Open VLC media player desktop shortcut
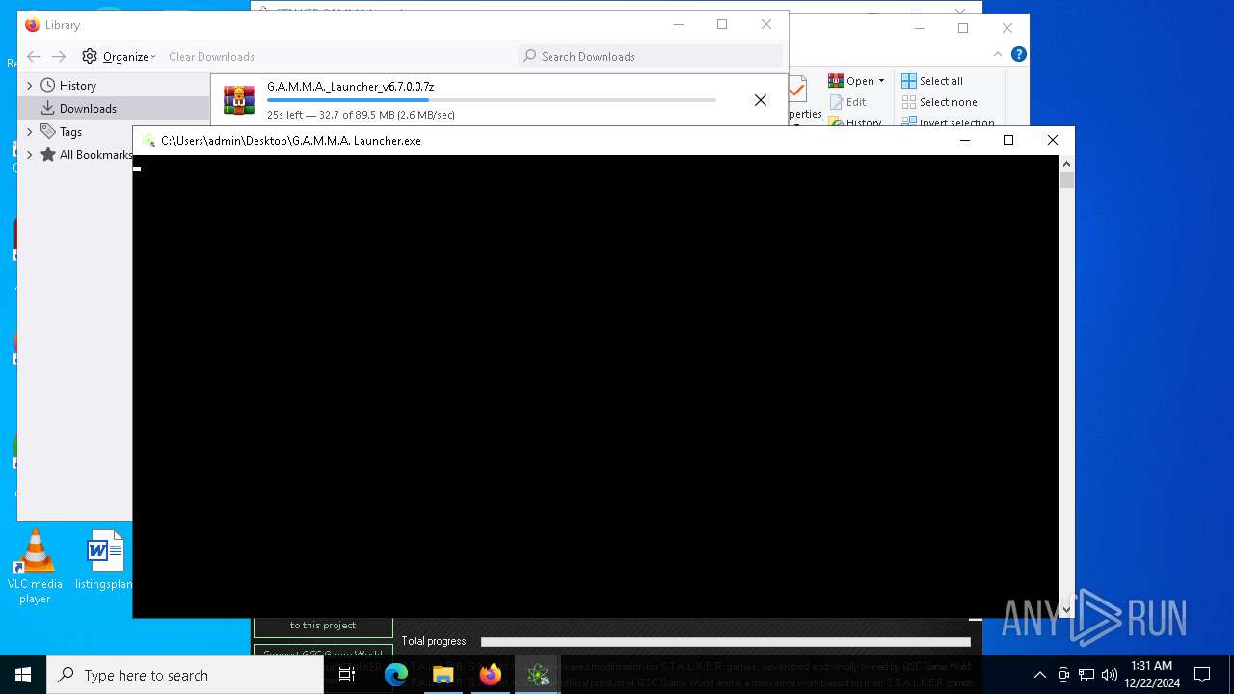This screenshot has height=694, width=1234. pos(35,567)
